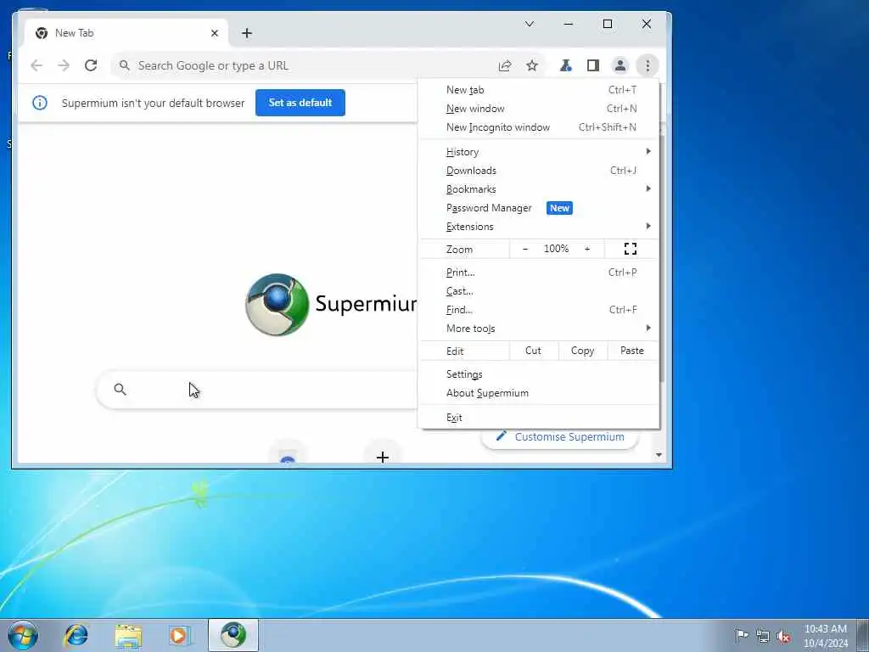Click the browser back arrow
The width and height of the screenshot is (869, 652).
(36, 65)
